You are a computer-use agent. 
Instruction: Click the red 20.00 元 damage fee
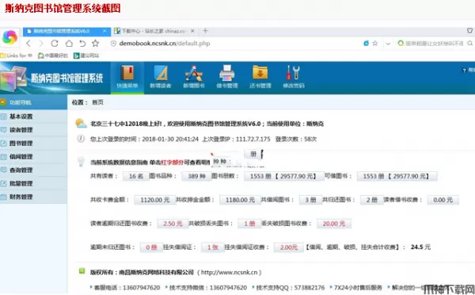[334, 224]
